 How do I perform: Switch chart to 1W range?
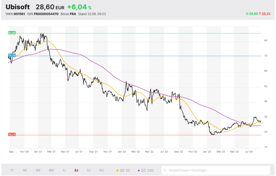pyautogui.click(x=25, y=170)
